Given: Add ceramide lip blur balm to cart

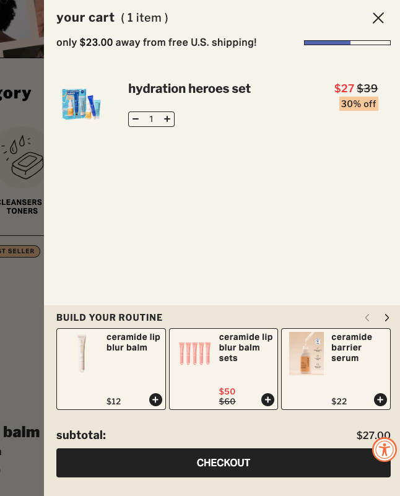Looking at the screenshot, I should [x=155, y=400].
